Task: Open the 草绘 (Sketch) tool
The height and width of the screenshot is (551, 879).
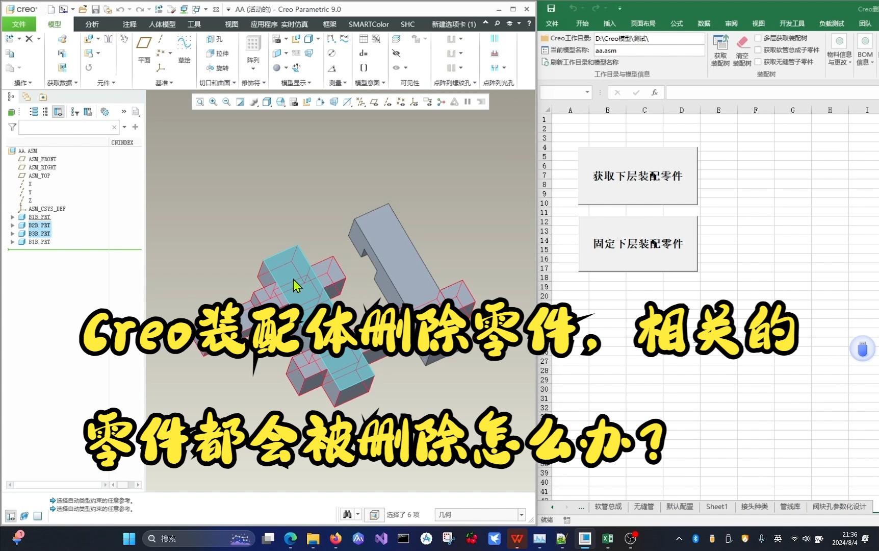Action: (184, 49)
